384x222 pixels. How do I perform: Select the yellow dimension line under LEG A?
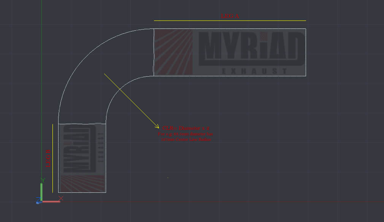[x=230, y=20]
